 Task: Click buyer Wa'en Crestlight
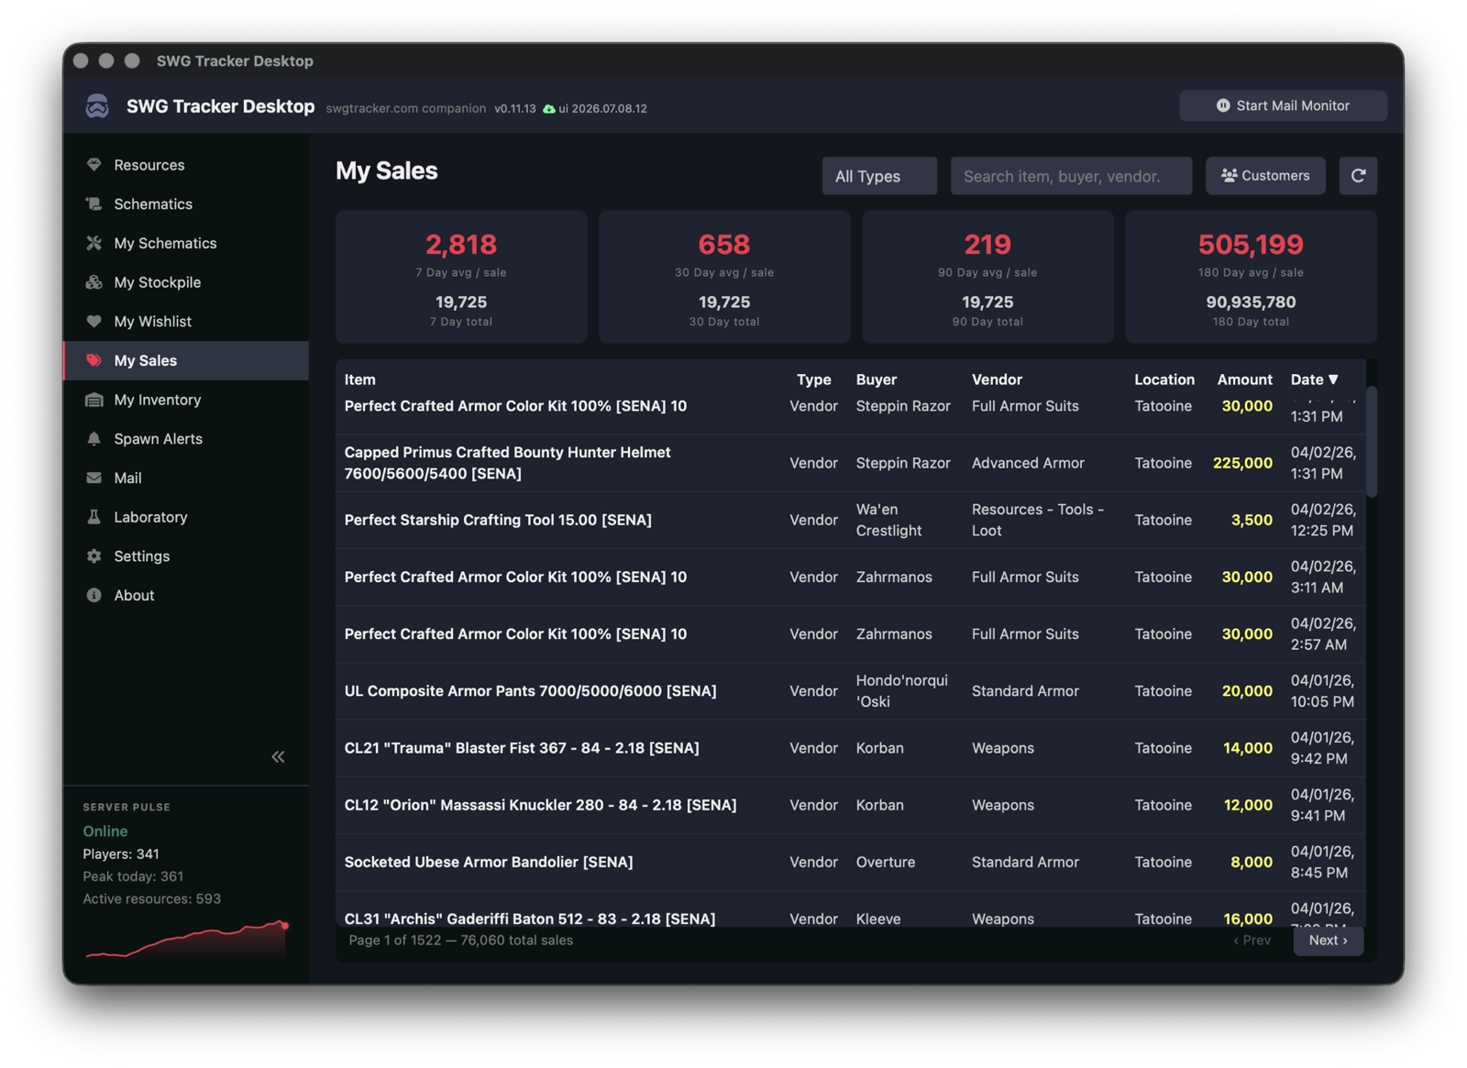(888, 520)
